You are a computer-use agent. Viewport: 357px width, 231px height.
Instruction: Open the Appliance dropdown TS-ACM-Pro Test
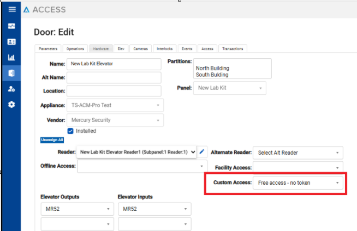point(115,105)
